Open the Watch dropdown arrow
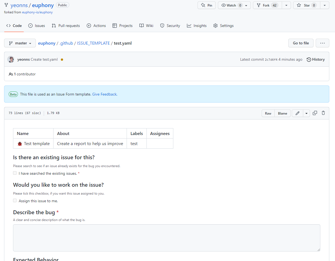 pos(246,5)
